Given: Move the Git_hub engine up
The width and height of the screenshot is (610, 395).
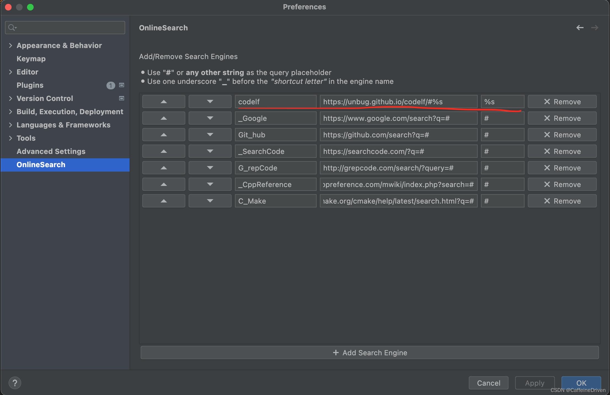Looking at the screenshot, I should (164, 135).
